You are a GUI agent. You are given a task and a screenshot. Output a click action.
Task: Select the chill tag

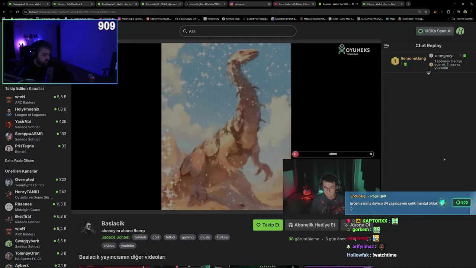coord(156,237)
